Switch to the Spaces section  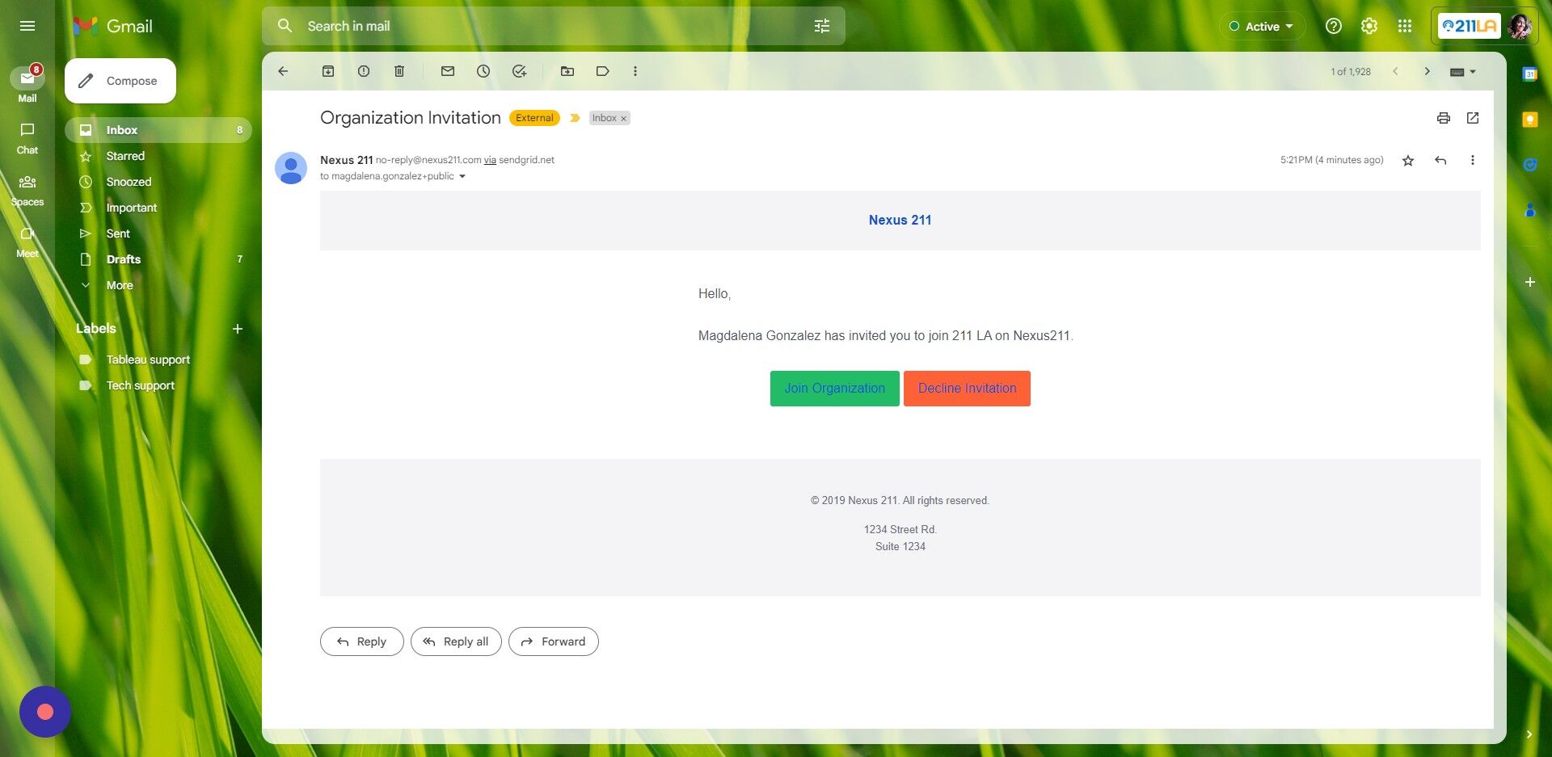(27, 191)
